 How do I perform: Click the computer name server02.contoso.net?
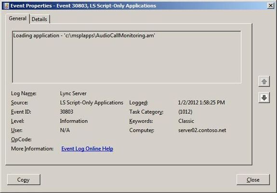[202, 130]
